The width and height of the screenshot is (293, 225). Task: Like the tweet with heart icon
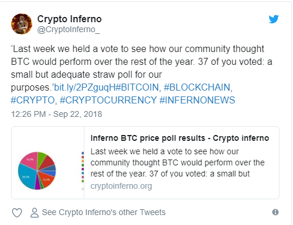(17, 213)
